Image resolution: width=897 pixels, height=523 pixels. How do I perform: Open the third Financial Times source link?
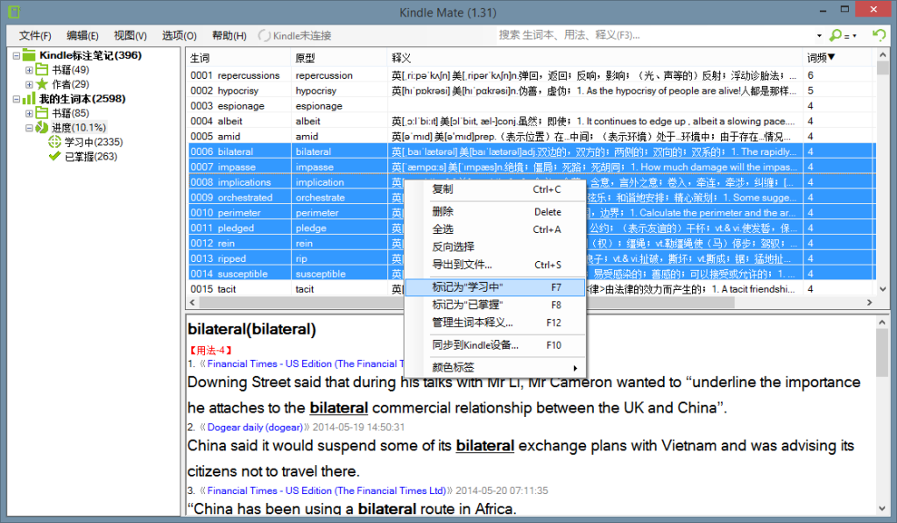coord(326,491)
